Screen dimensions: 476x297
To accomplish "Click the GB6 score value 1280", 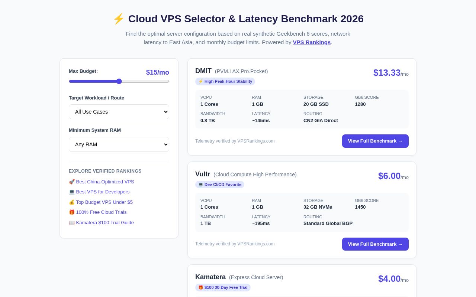I will point(360,104).
